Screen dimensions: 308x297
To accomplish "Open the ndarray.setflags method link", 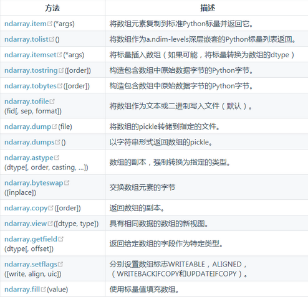I will pyautogui.click(x=31, y=264).
